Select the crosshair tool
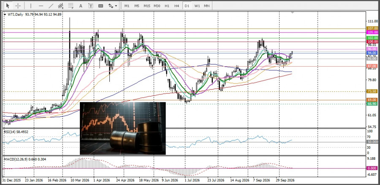 tap(18, 5)
